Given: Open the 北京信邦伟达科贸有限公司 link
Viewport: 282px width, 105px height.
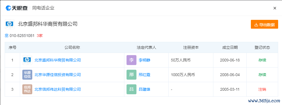Looking at the screenshot, I should [x=58, y=89].
